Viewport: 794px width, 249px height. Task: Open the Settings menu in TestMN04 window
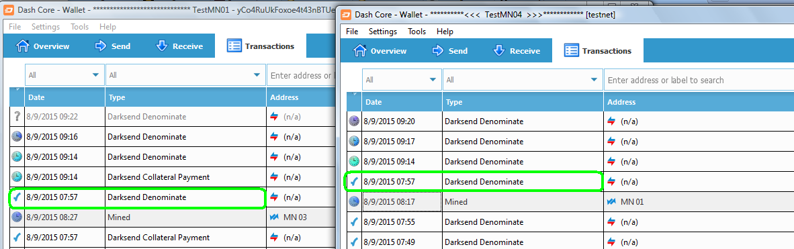(383, 32)
